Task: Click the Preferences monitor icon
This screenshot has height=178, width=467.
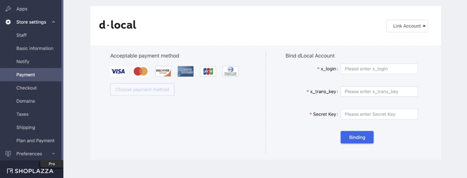Action: tap(8, 154)
